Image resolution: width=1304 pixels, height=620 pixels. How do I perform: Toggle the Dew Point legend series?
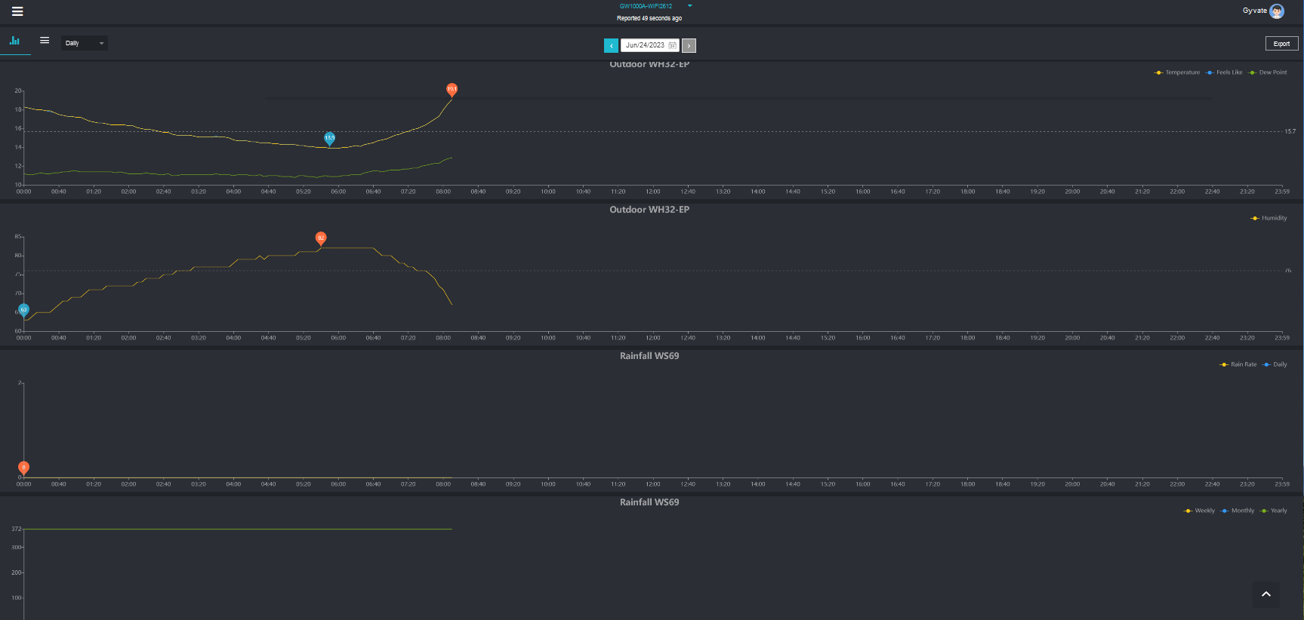[x=1268, y=72]
